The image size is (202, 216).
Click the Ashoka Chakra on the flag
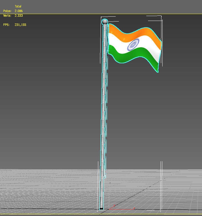click(x=133, y=45)
